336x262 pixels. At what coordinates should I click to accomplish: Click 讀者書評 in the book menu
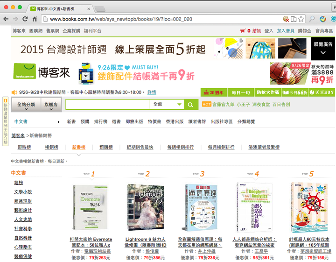(x=197, y=122)
